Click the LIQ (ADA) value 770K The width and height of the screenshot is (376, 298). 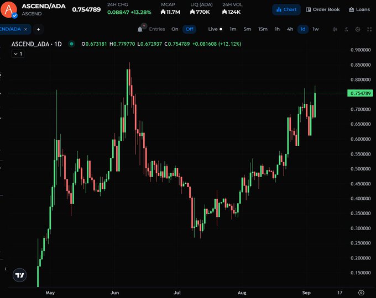[x=200, y=12]
